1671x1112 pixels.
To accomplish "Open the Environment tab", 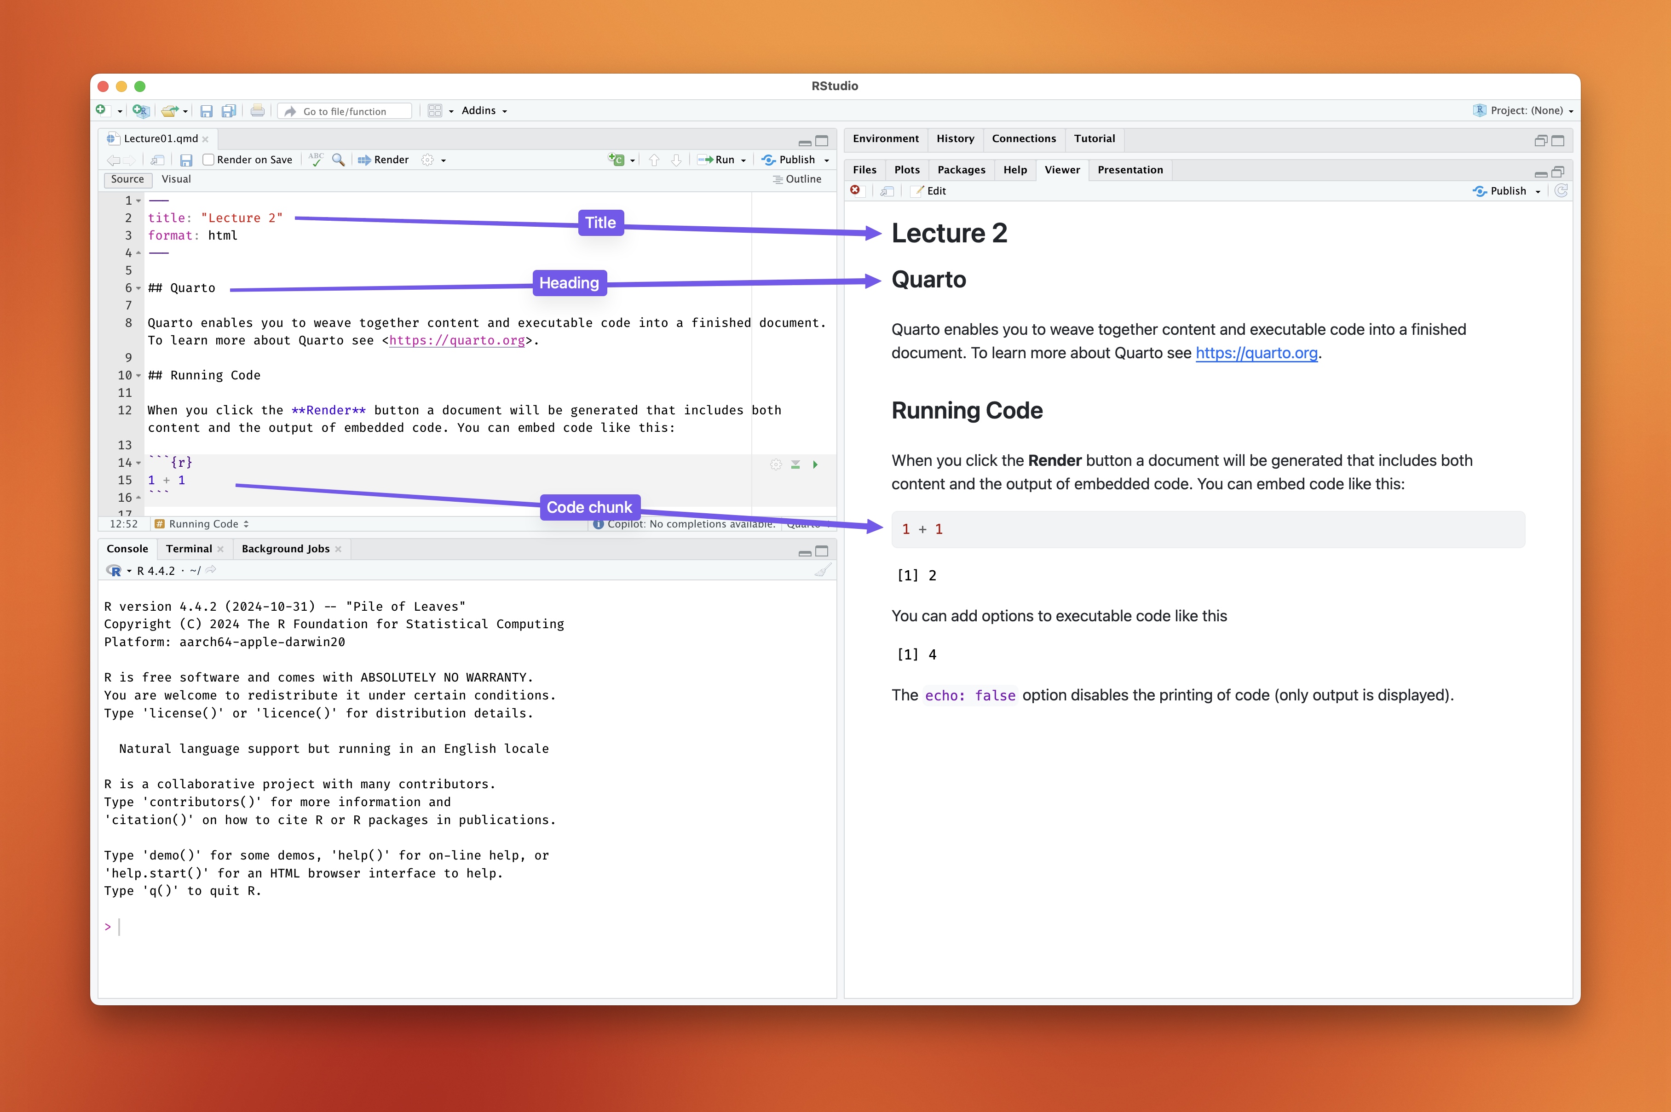I will [x=885, y=139].
